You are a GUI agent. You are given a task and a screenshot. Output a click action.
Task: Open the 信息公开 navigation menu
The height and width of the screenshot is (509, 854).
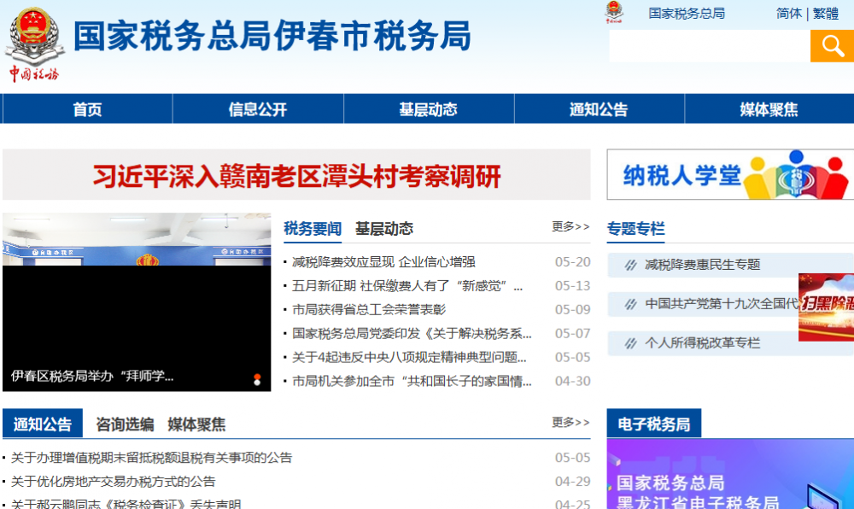coord(258,108)
